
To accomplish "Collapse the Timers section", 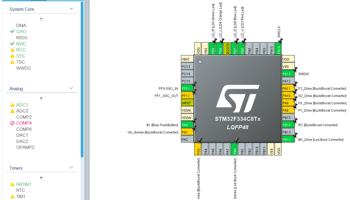I will pos(71,167).
